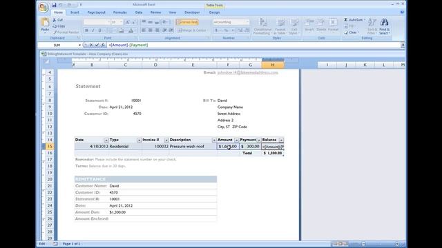
Task: Open the Name Box dropdown arrow
Action: click(79, 45)
